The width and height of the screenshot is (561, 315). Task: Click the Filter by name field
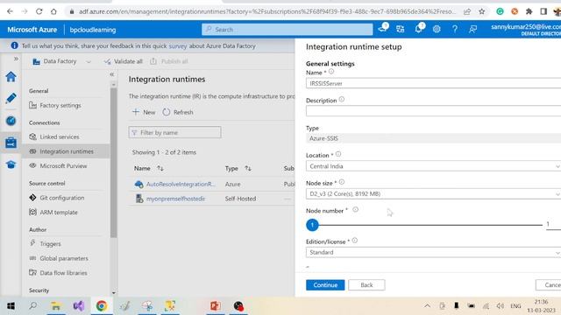(174, 132)
